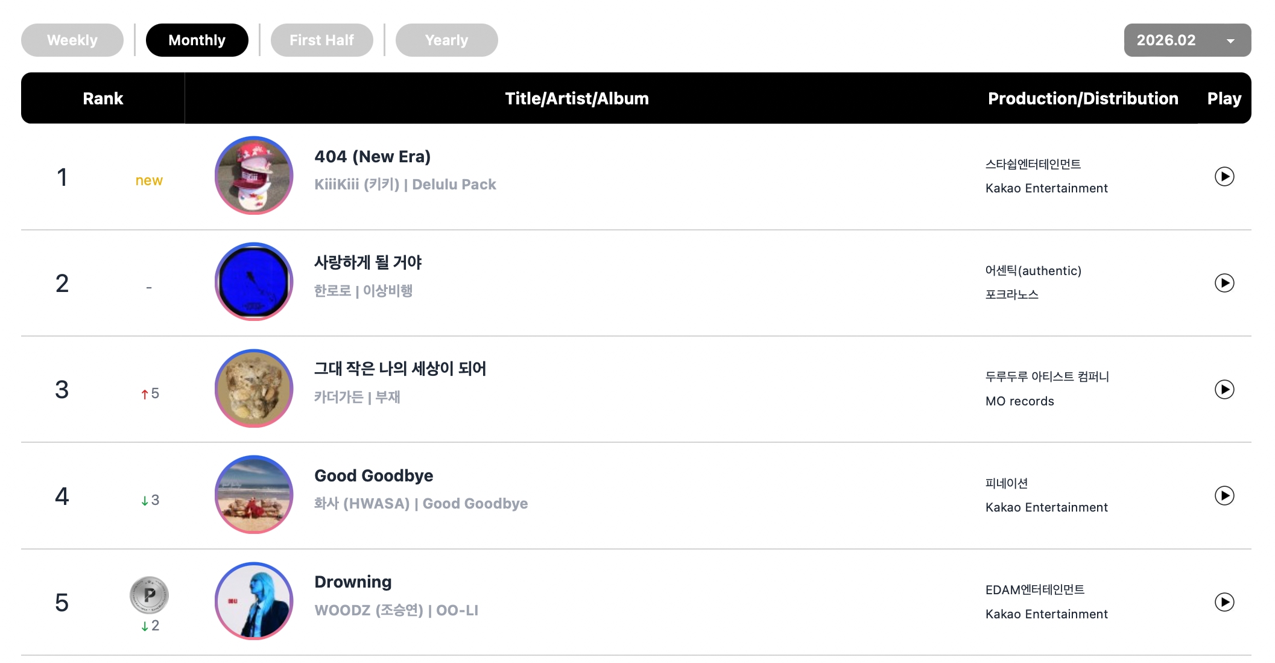Click the Drowning song title
This screenshot has width=1275, height=663.
pos(353,582)
